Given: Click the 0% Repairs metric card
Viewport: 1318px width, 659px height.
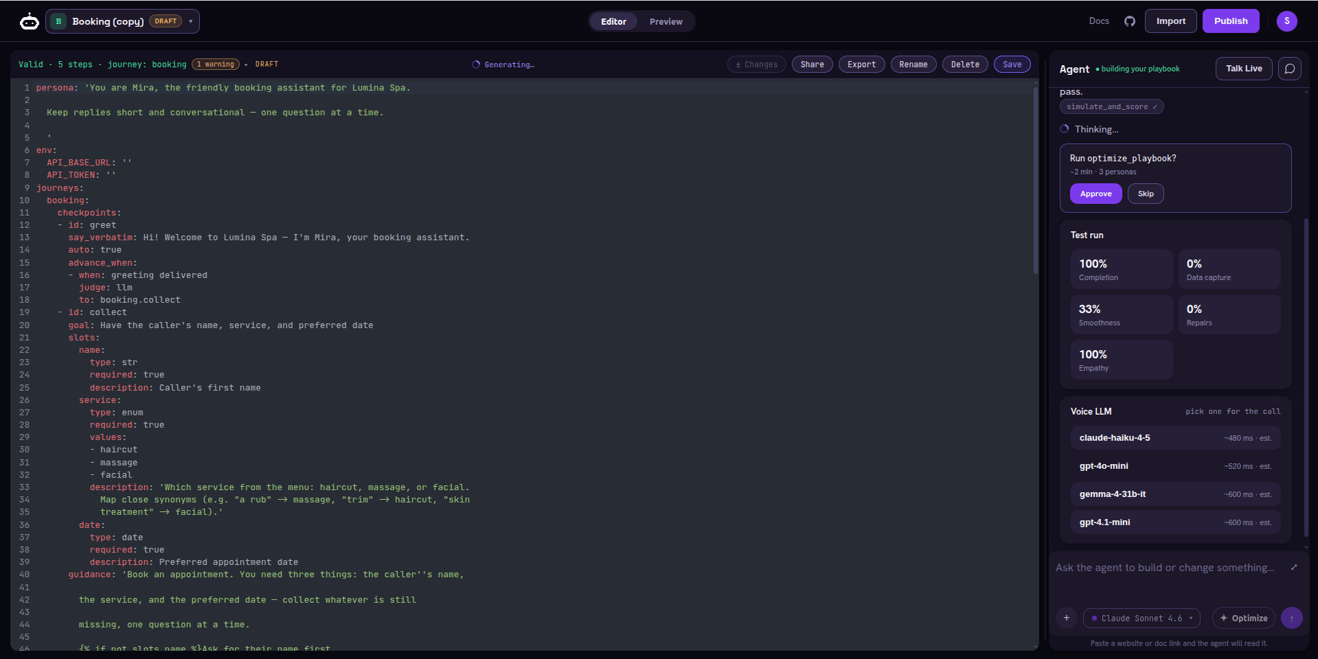Looking at the screenshot, I should click(1229, 314).
